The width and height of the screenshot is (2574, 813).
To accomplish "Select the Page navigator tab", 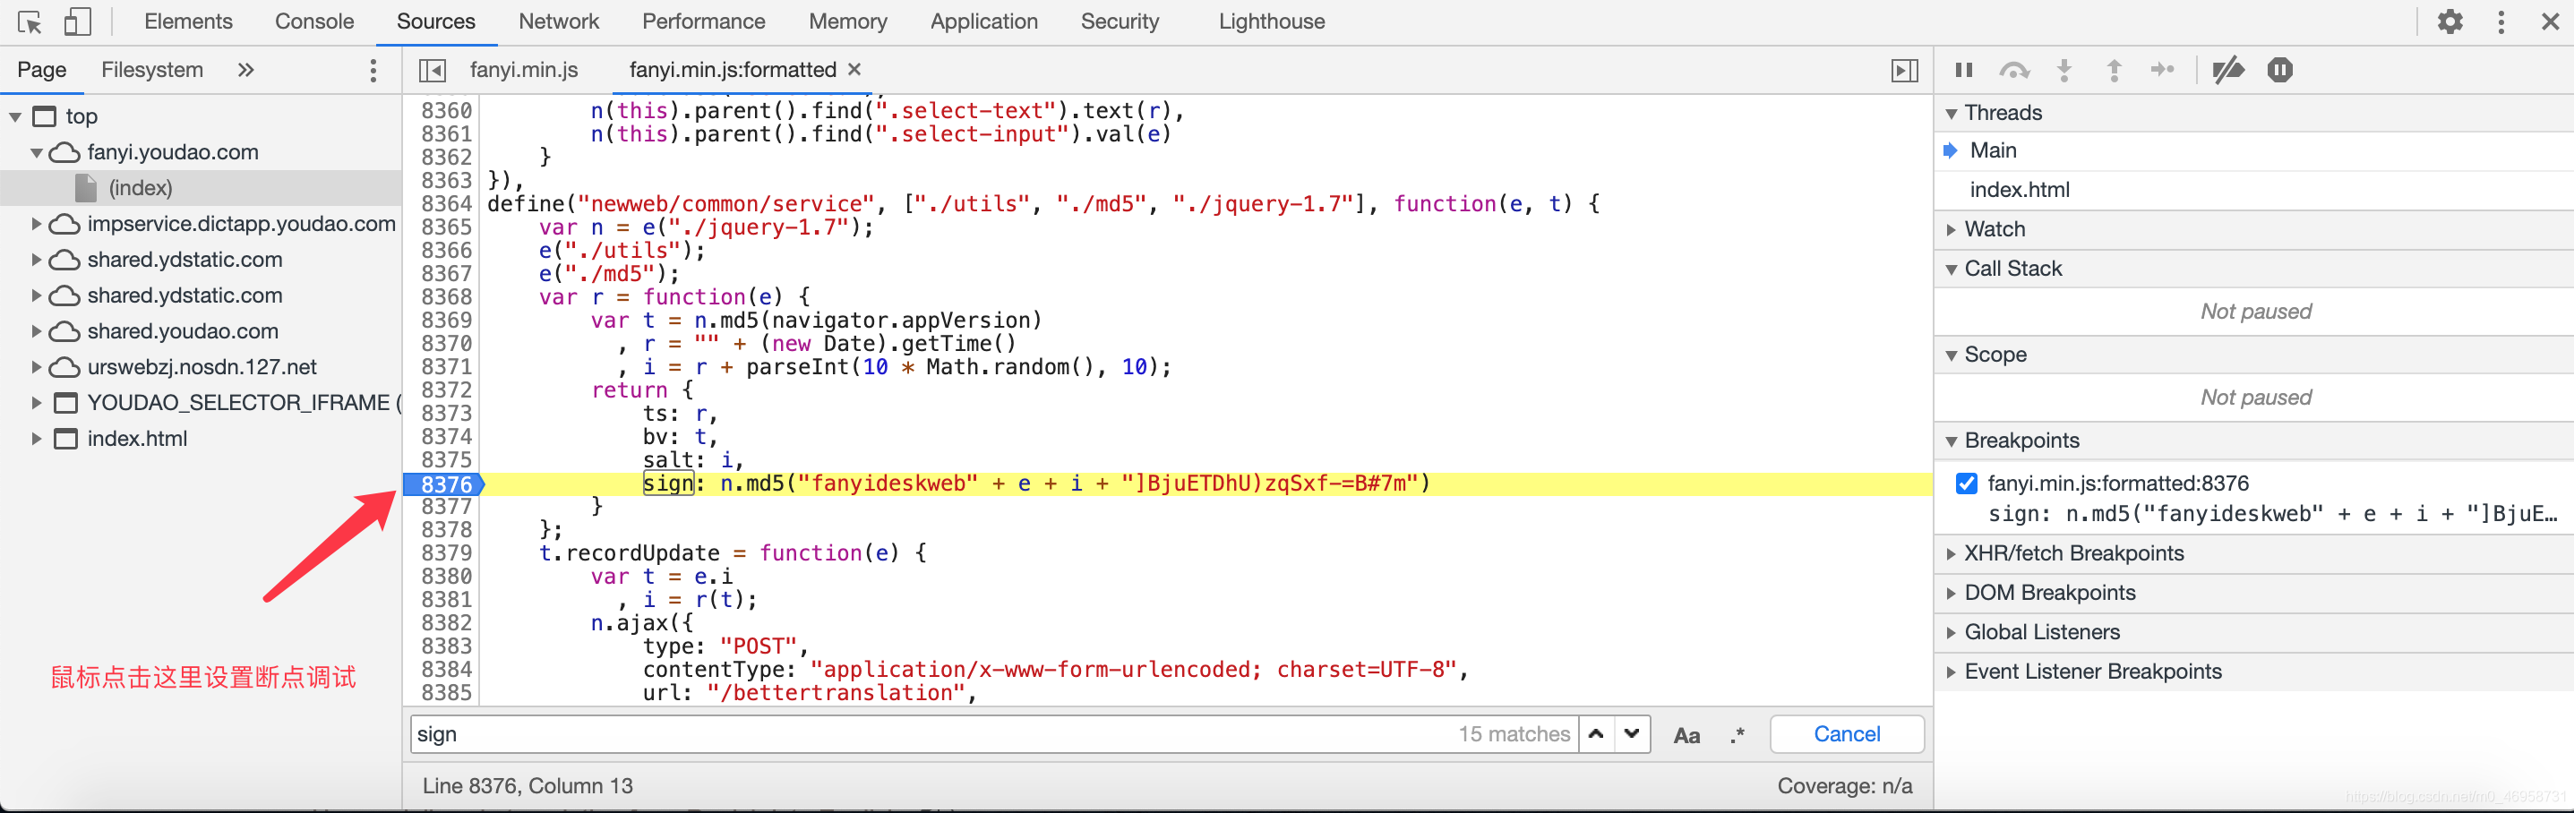I will pyautogui.click(x=42, y=70).
